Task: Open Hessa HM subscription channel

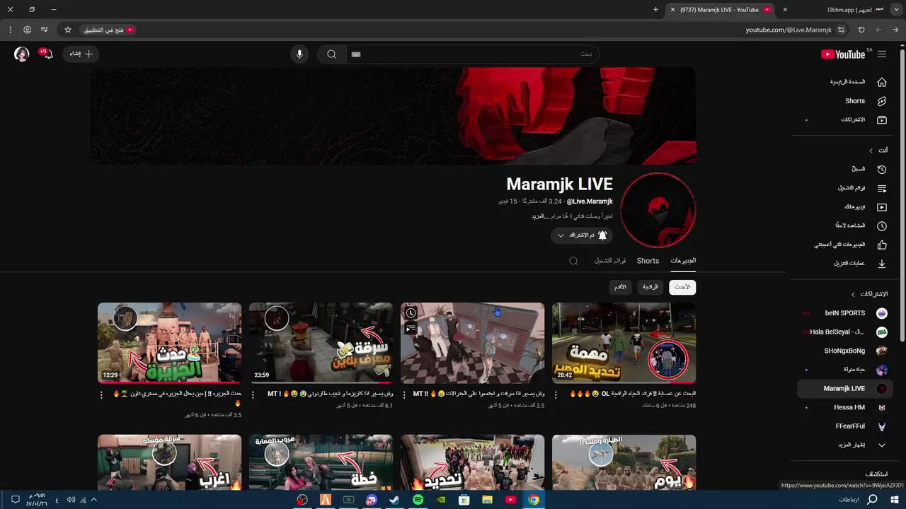Action: point(845,408)
